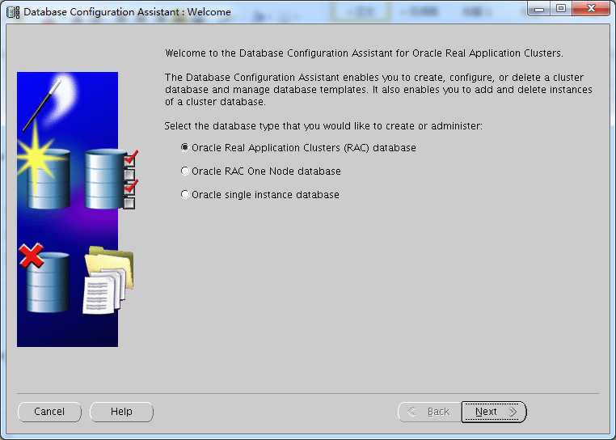The height and width of the screenshot is (440, 616).
Task: Open Help for the assistant
Action: click(121, 412)
